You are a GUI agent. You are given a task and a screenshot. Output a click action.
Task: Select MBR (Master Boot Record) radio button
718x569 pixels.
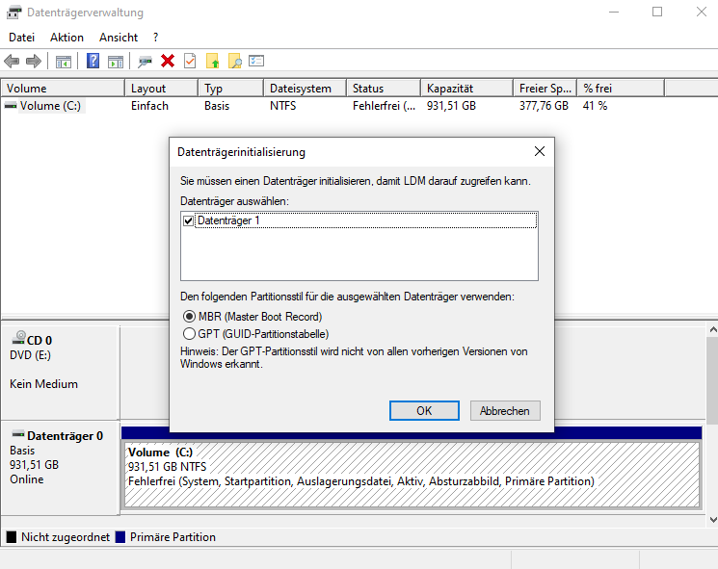[189, 316]
